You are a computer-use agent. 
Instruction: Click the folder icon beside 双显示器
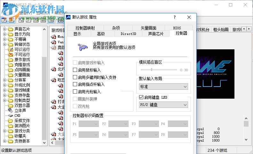tap(11, 106)
